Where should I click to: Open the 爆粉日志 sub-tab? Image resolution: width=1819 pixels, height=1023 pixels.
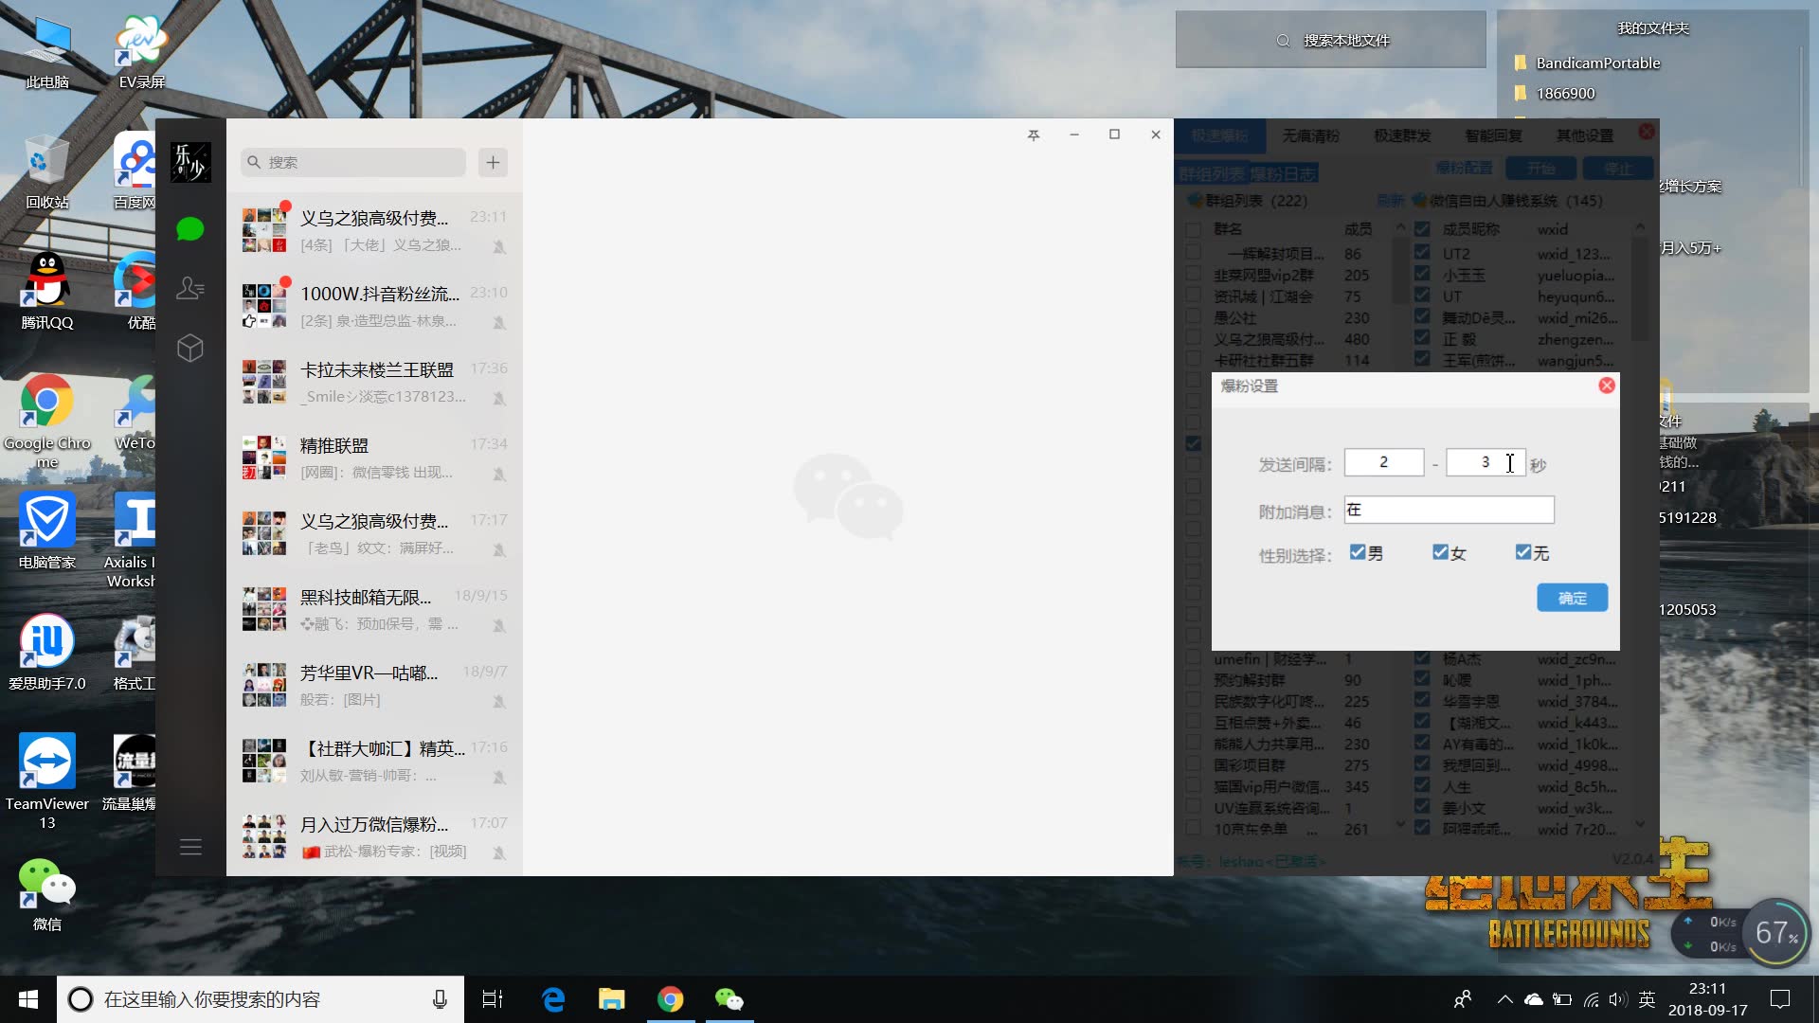click(x=1284, y=173)
